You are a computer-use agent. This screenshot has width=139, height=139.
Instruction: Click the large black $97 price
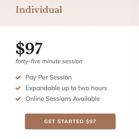(29, 49)
